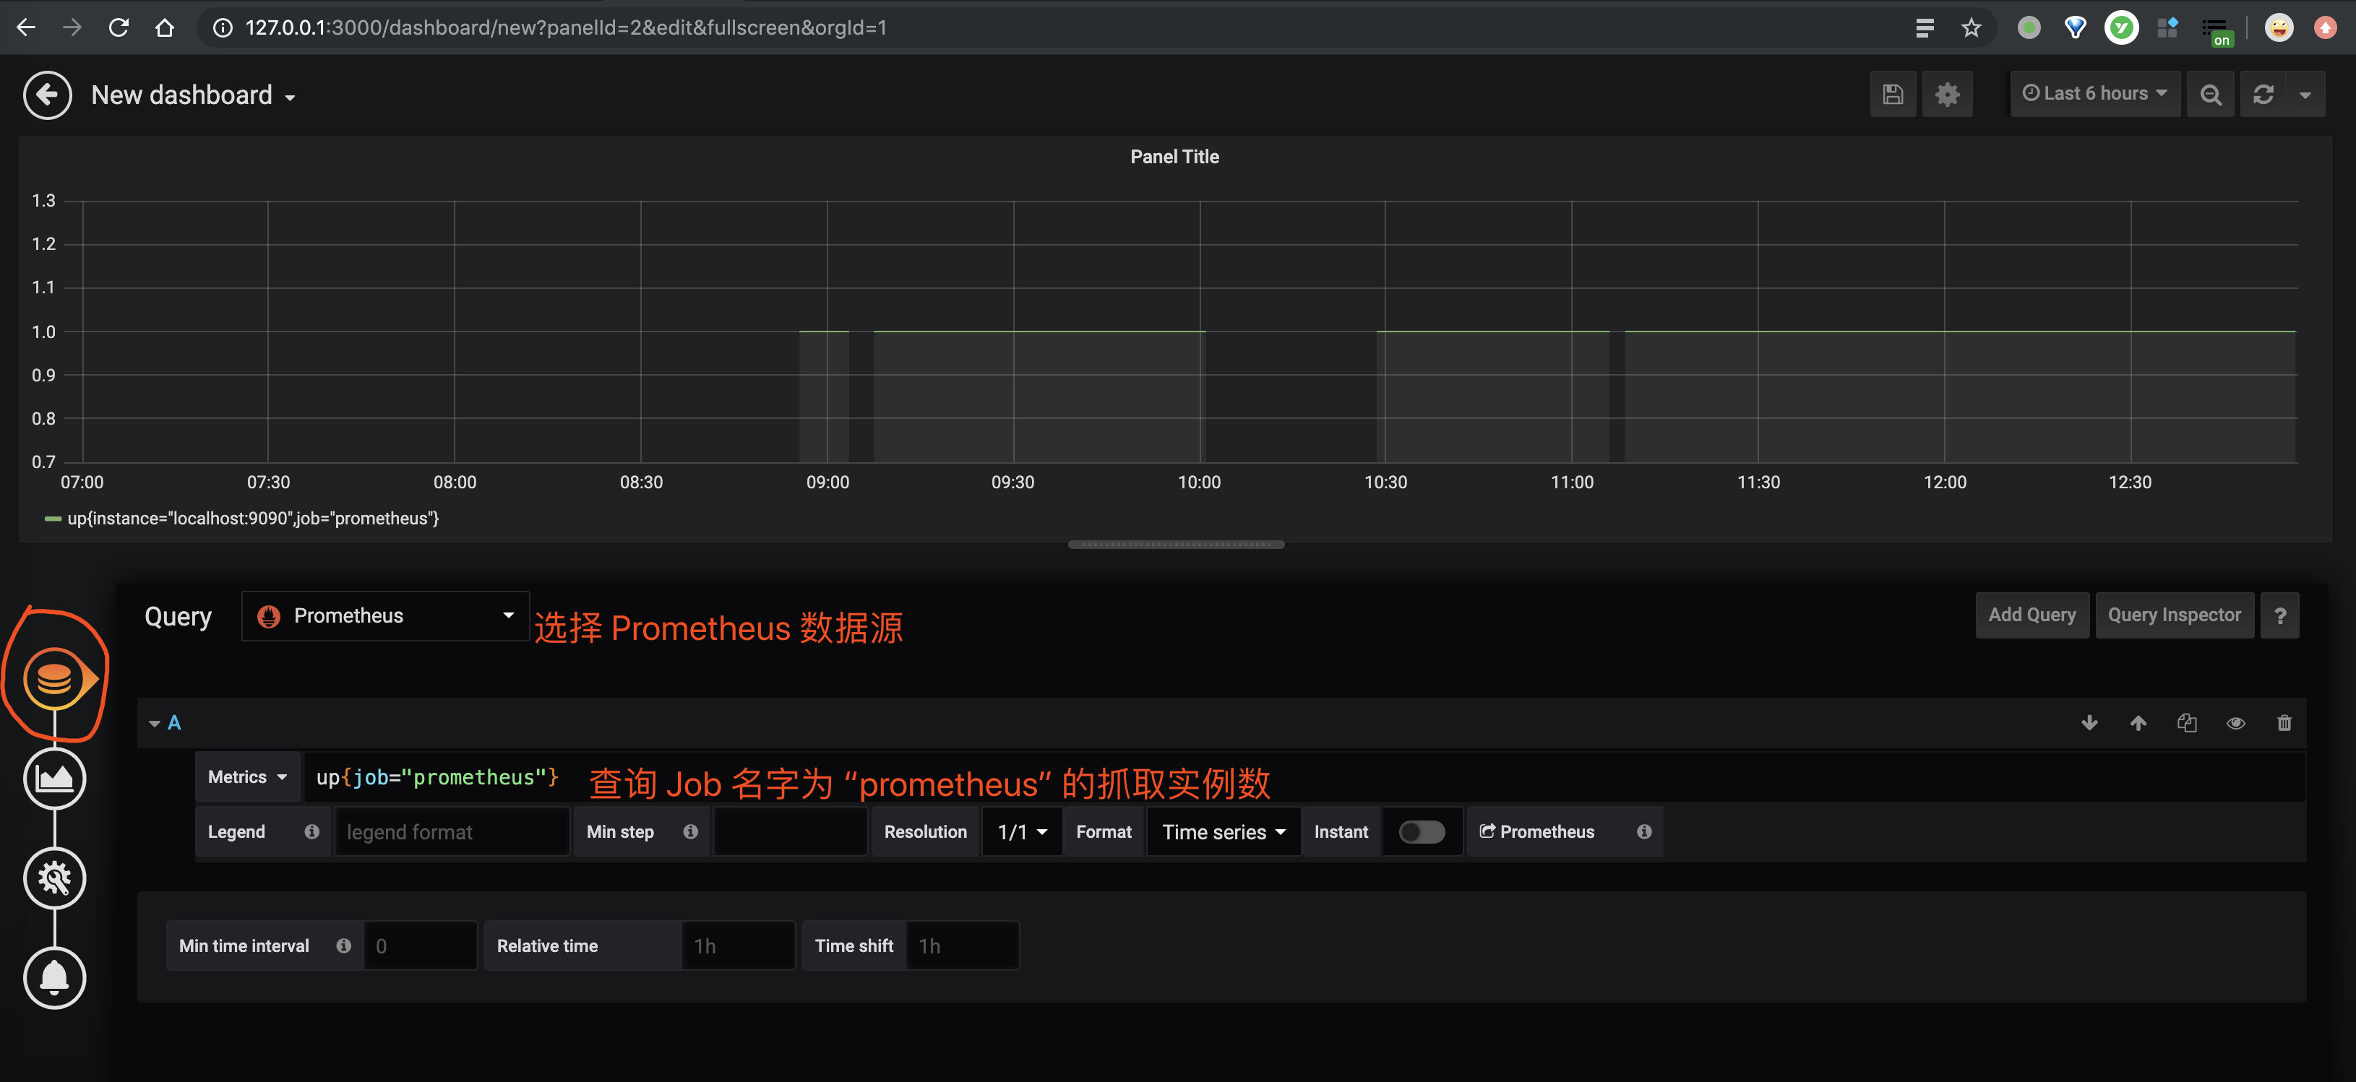Click the save dashboard icon
2356x1082 pixels.
pos(1893,94)
